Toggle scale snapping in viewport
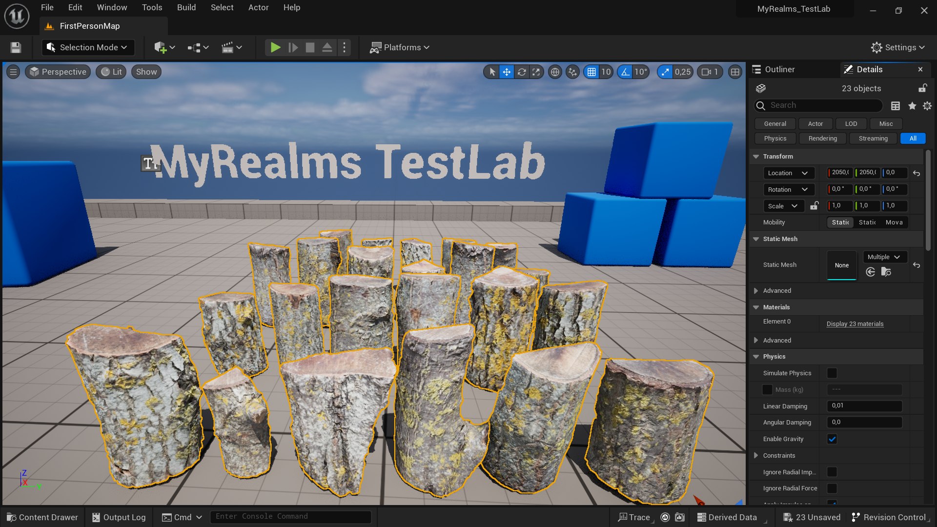This screenshot has height=527, width=937. [x=665, y=72]
